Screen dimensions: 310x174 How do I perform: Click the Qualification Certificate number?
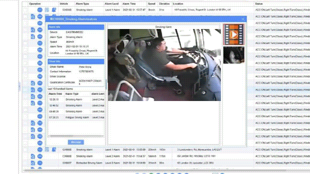[90, 82]
